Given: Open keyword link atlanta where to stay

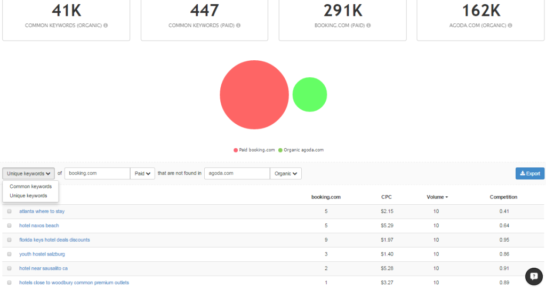Looking at the screenshot, I should (x=42, y=211).
